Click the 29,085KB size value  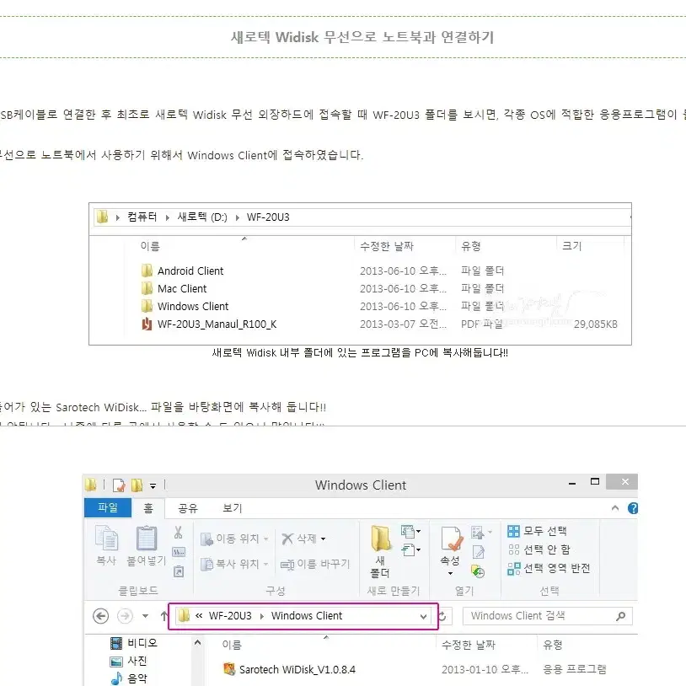pyautogui.click(x=596, y=324)
